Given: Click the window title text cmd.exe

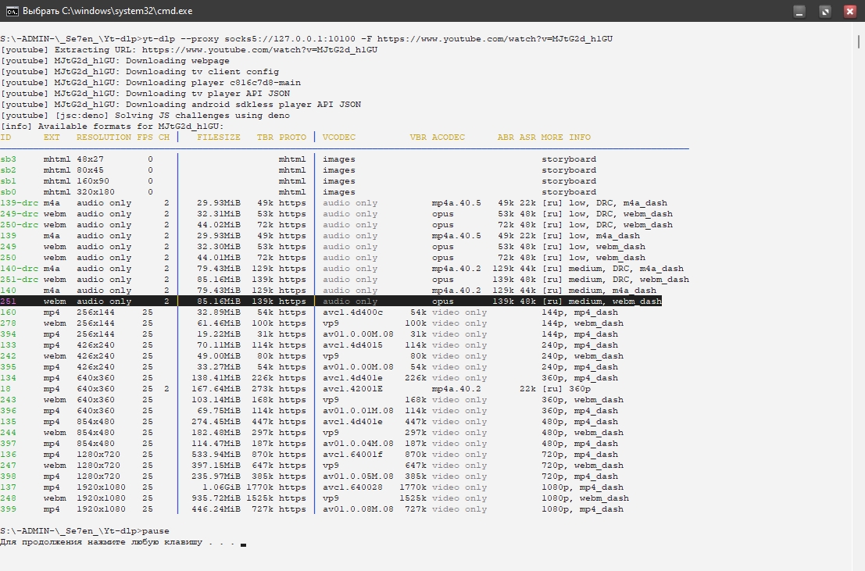Looking at the screenshot, I should click(x=107, y=11).
